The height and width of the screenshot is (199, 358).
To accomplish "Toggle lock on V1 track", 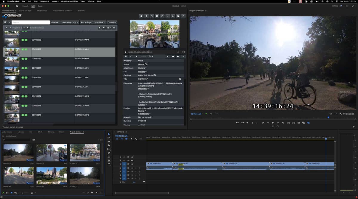I will [x=121, y=164].
